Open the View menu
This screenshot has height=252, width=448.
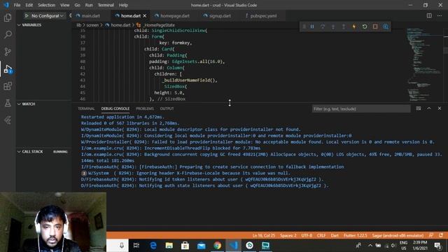coord(65,5)
